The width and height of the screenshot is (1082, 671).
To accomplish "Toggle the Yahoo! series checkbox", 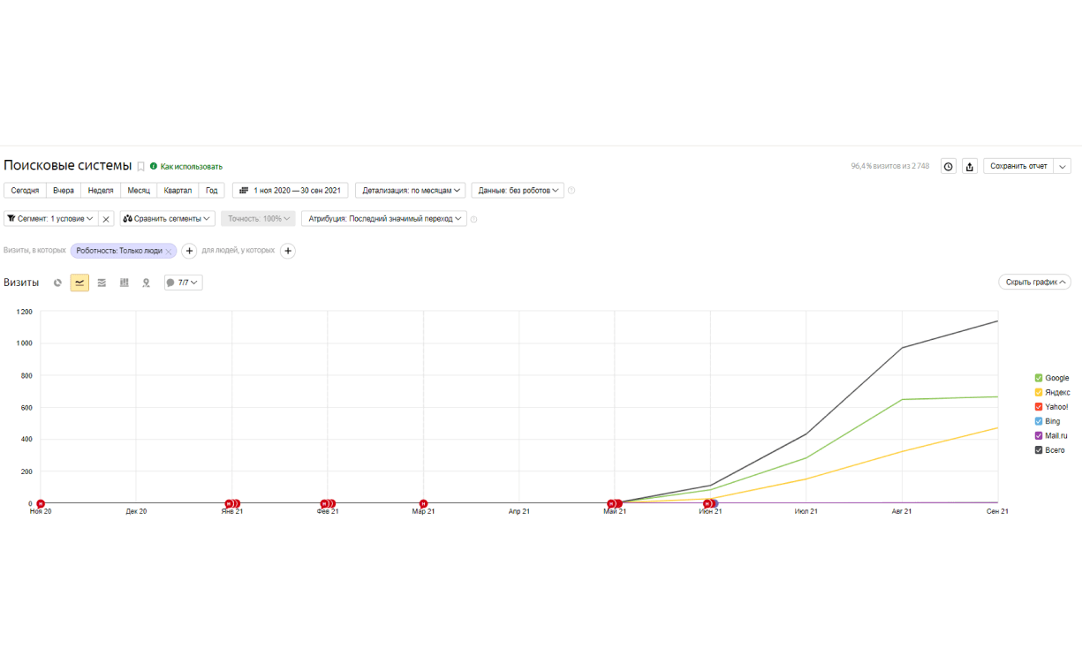I will 1039,407.
